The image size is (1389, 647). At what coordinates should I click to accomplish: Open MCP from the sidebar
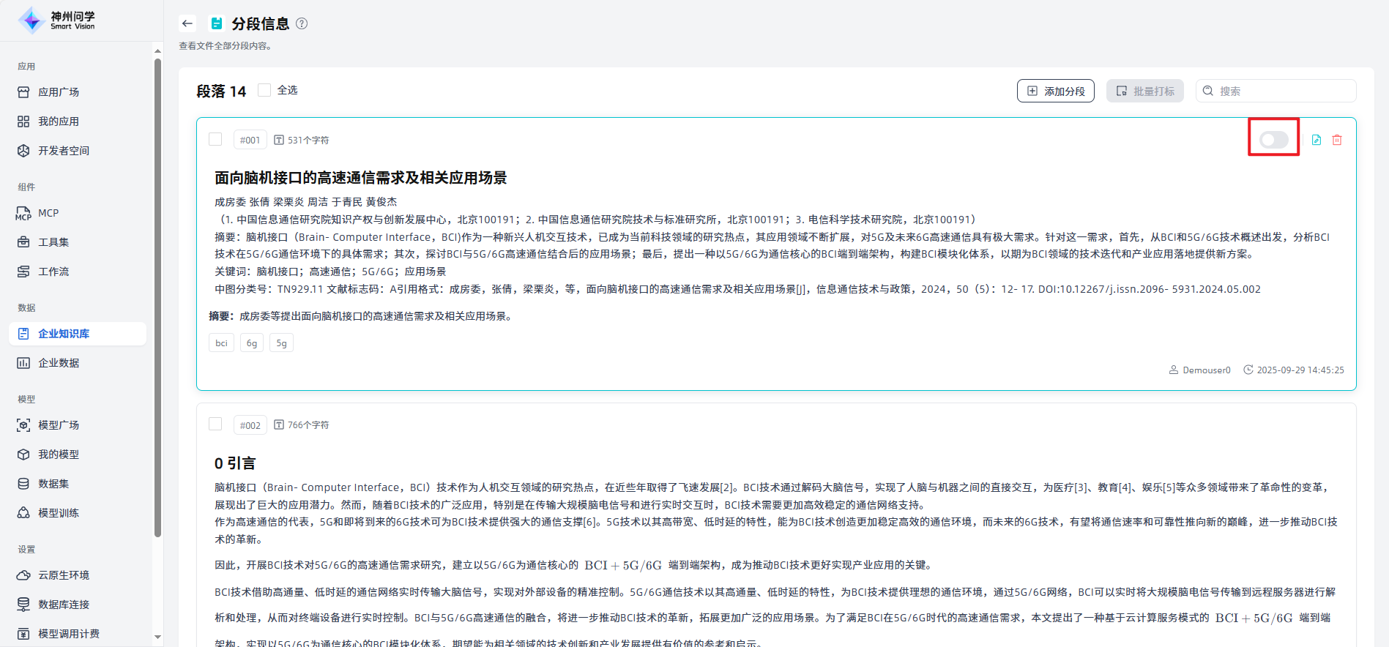click(x=48, y=213)
